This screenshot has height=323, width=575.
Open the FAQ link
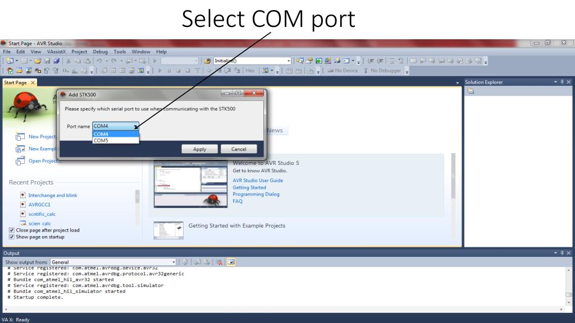(x=238, y=201)
